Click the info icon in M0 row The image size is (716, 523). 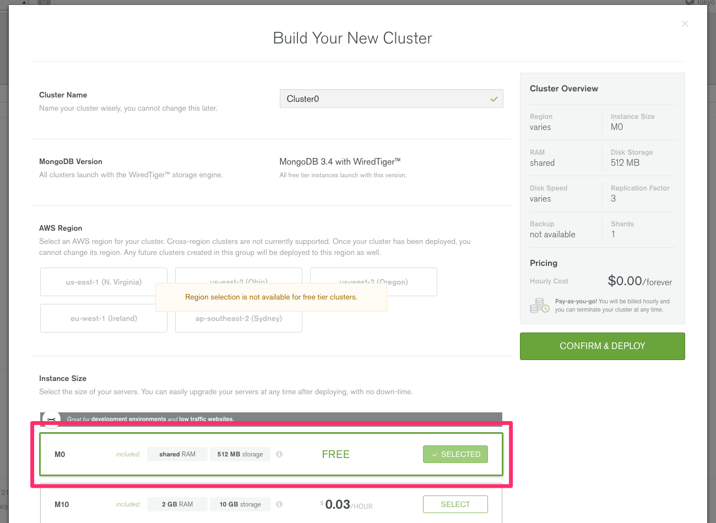click(279, 454)
